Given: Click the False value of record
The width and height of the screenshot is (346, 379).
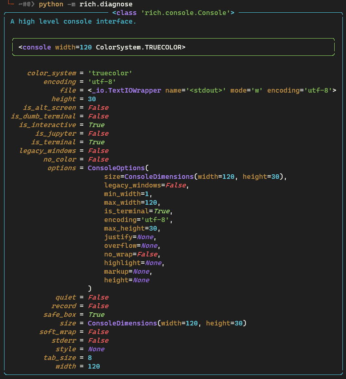Looking at the screenshot, I should (x=98, y=306).
